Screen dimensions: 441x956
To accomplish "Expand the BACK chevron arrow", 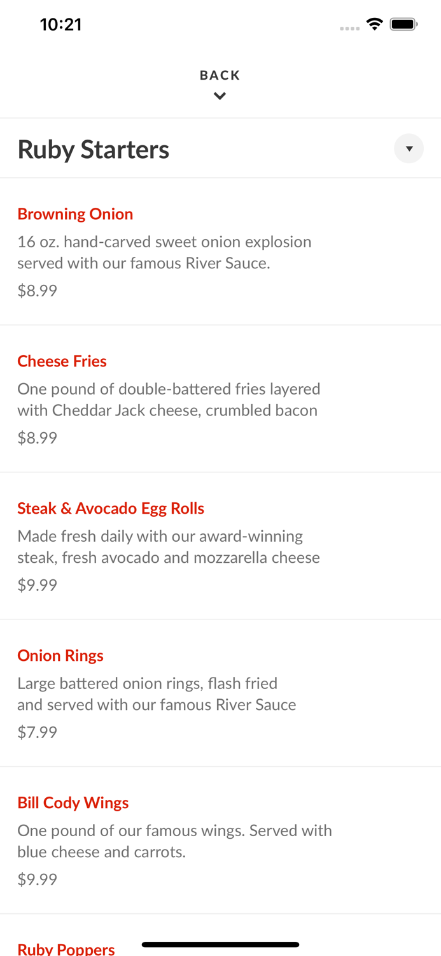I will coord(220,96).
